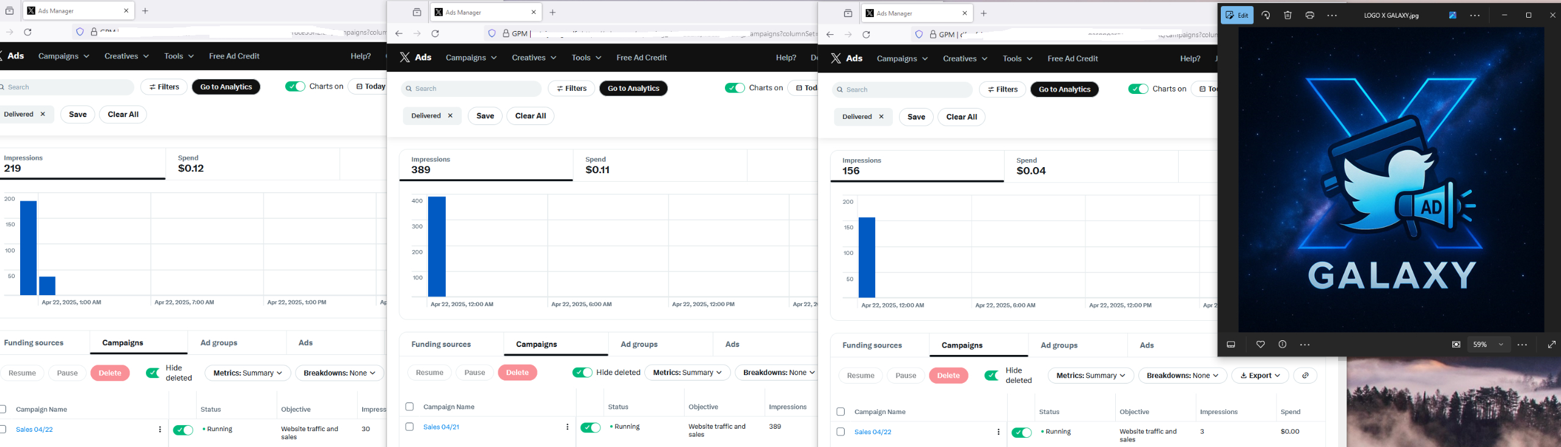Expand Campaigns menu in left Ads window

(64, 56)
